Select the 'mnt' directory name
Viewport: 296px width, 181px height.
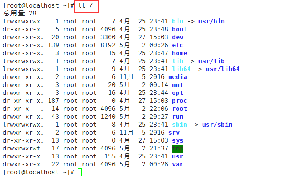(178, 85)
